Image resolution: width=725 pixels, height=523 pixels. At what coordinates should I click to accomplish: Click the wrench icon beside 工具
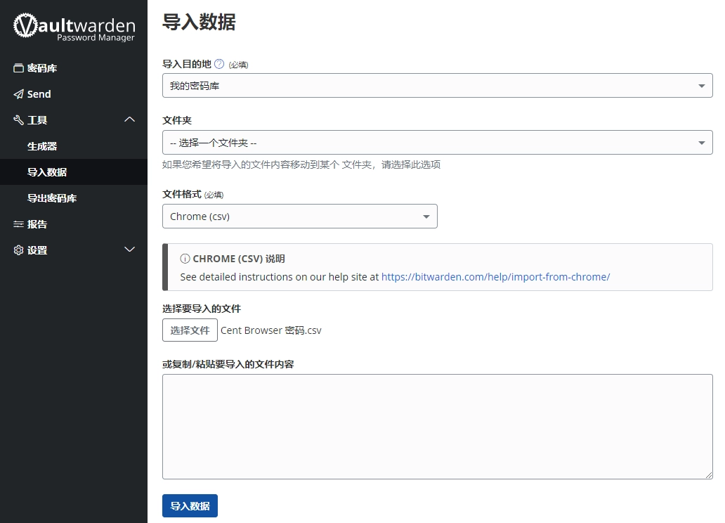[18, 120]
